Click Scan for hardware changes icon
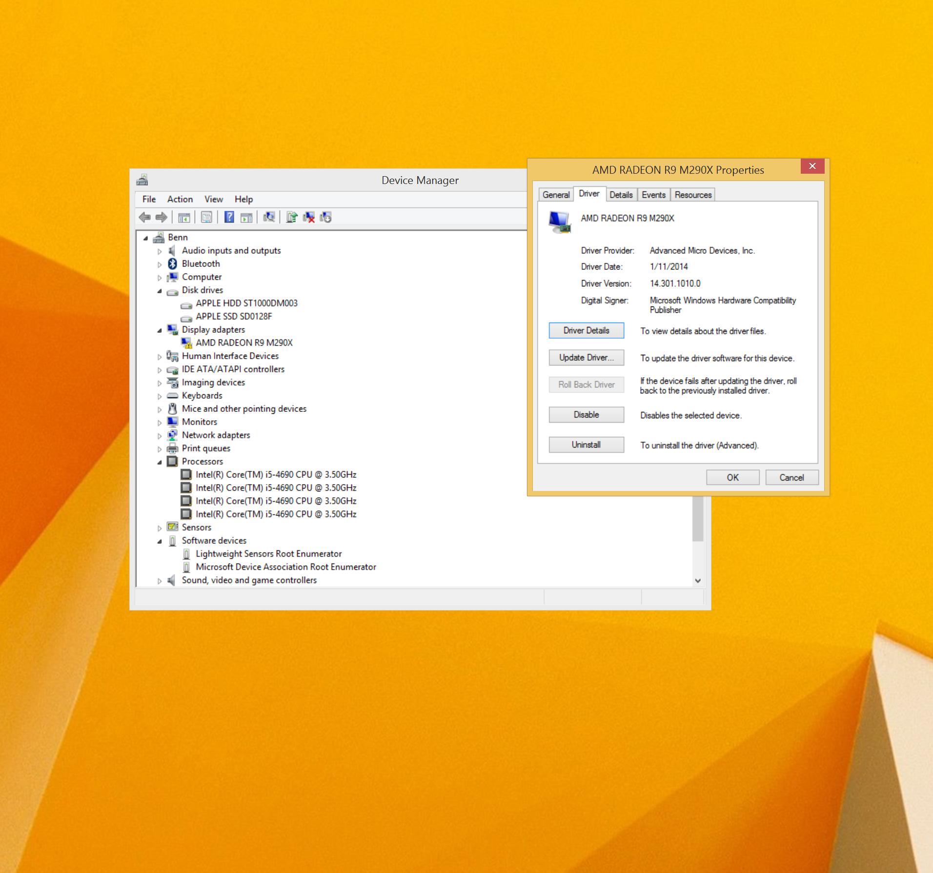This screenshot has width=933, height=873. [269, 217]
